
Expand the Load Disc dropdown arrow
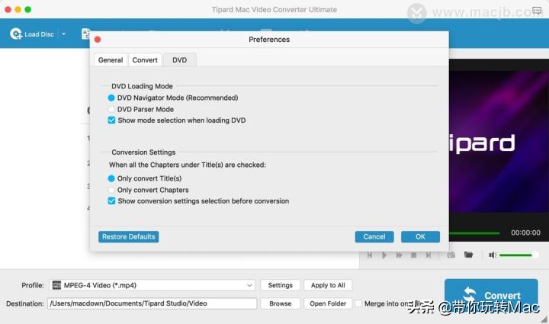pos(64,34)
